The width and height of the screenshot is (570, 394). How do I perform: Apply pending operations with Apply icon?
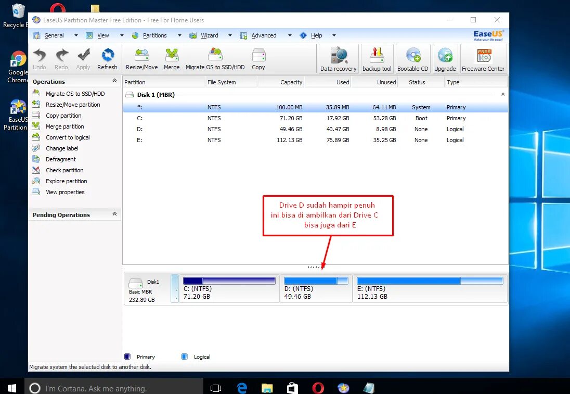[x=83, y=59]
